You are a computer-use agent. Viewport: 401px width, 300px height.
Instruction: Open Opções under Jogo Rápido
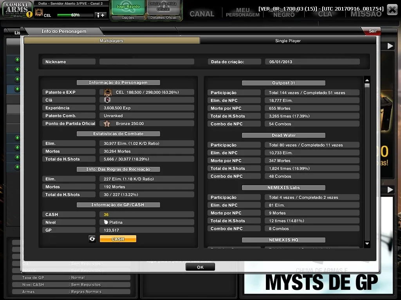[x=128, y=18]
